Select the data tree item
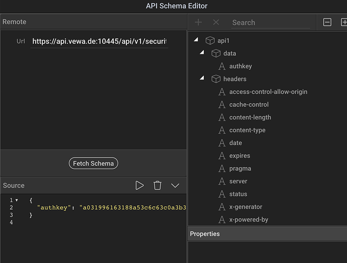The height and width of the screenshot is (263, 347). pos(230,54)
